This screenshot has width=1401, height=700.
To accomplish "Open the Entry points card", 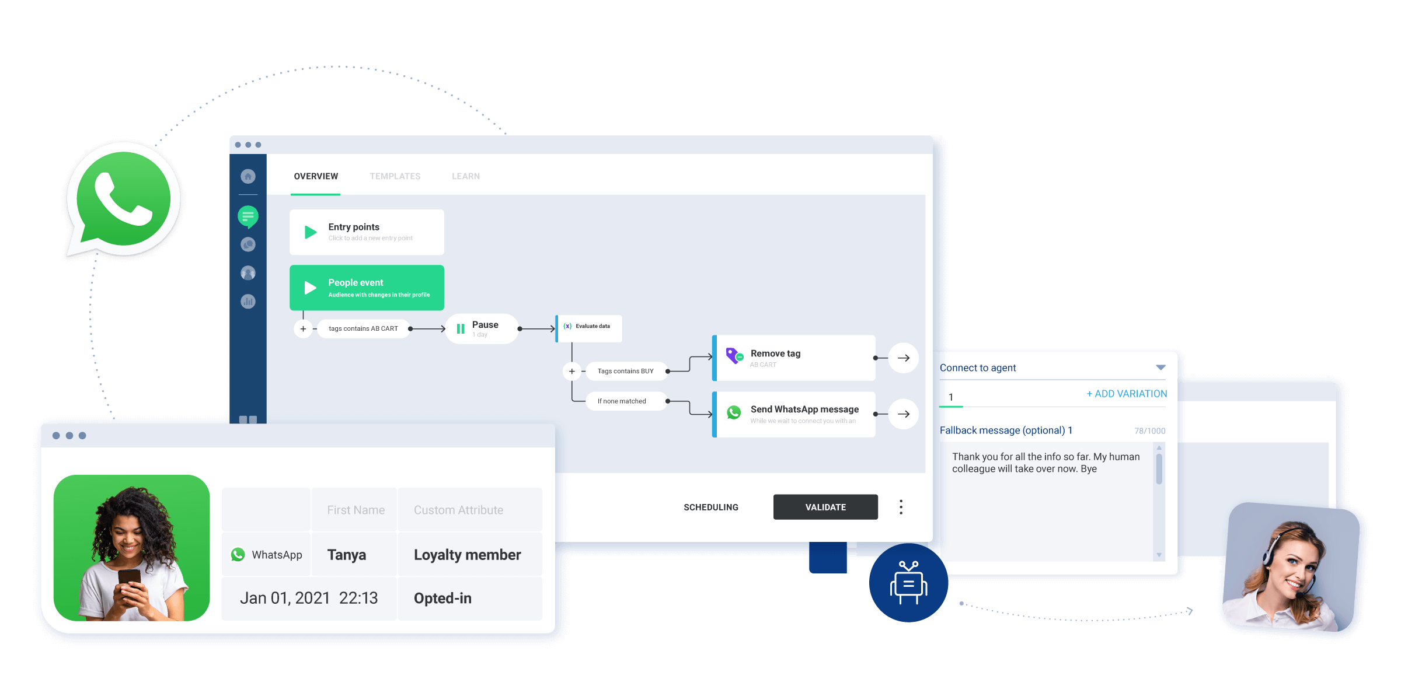I will [x=367, y=232].
